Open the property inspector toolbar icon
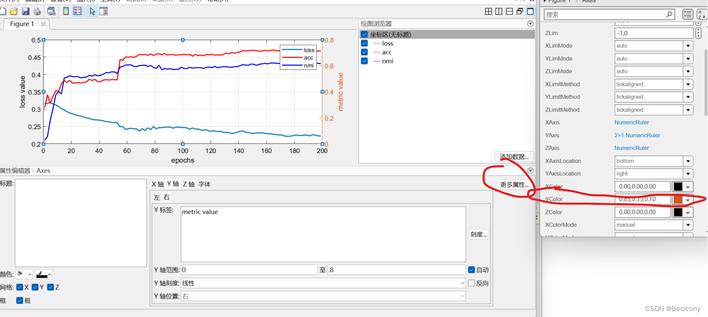This screenshot has height=317, width=708. (104, 11)
